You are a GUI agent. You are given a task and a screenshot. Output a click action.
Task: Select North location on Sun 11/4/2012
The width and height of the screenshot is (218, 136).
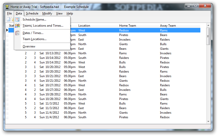pos(82,112)
